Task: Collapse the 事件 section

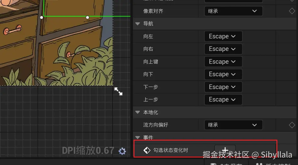Action: [x=138, y=137]
